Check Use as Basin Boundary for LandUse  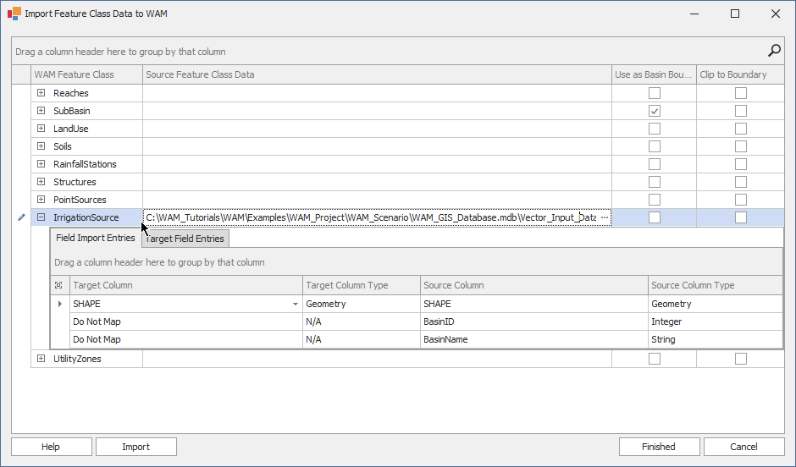click(x=655, y=129)
